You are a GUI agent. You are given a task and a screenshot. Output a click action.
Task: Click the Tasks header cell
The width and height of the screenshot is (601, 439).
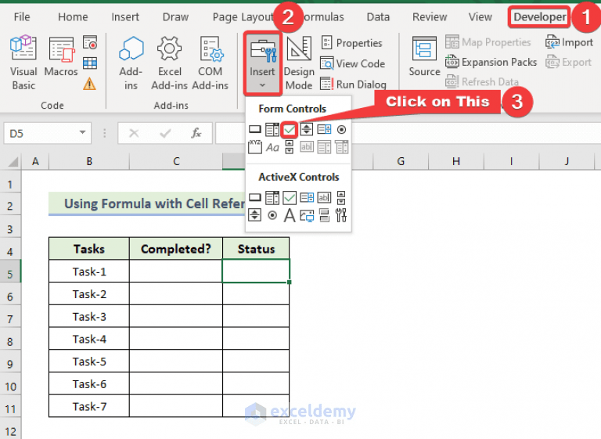click(x=89, y=249)
